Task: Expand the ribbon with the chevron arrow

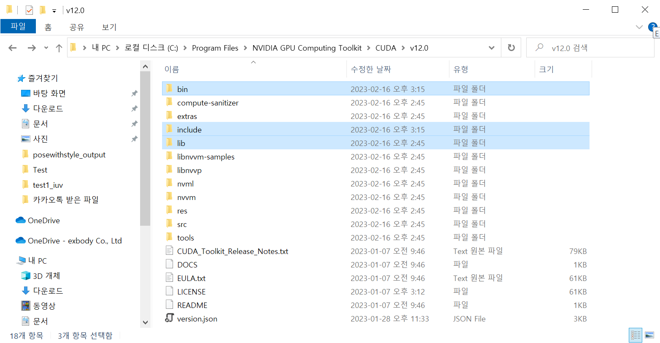Action: click(639, 27)
